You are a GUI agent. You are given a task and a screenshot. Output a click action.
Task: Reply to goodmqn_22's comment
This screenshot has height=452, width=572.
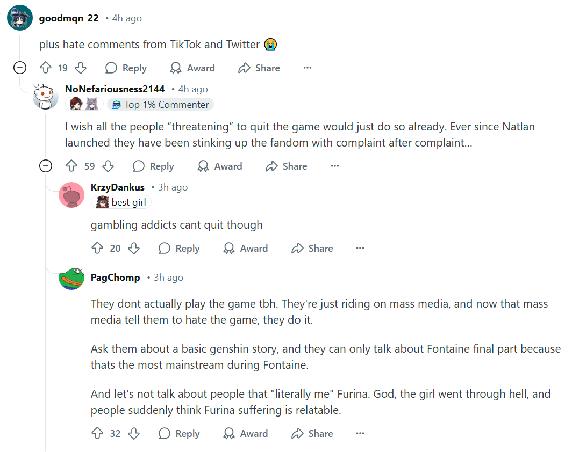tap(126, 68)
